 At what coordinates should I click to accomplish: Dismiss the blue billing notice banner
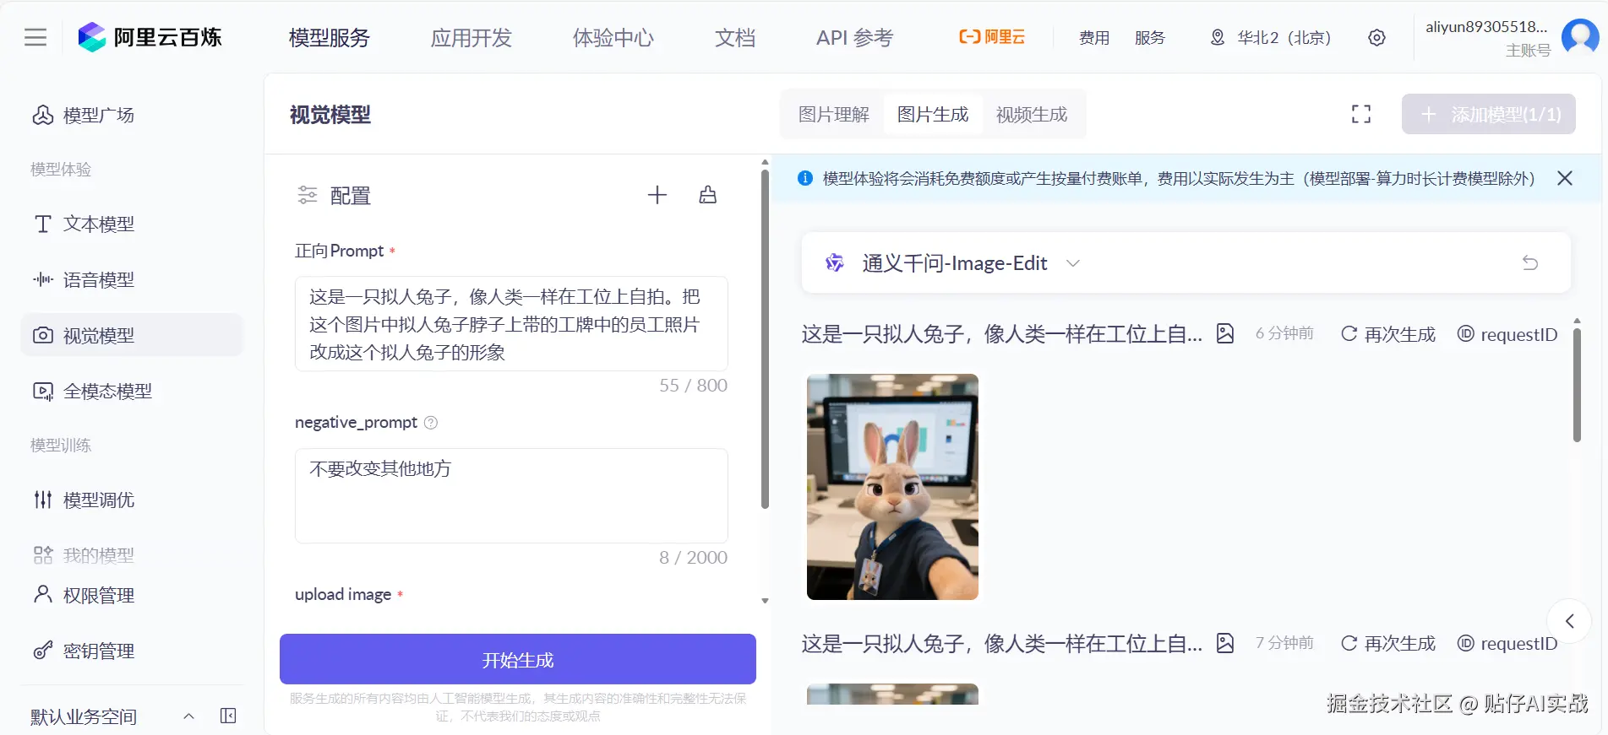(x=1565, y=178)
